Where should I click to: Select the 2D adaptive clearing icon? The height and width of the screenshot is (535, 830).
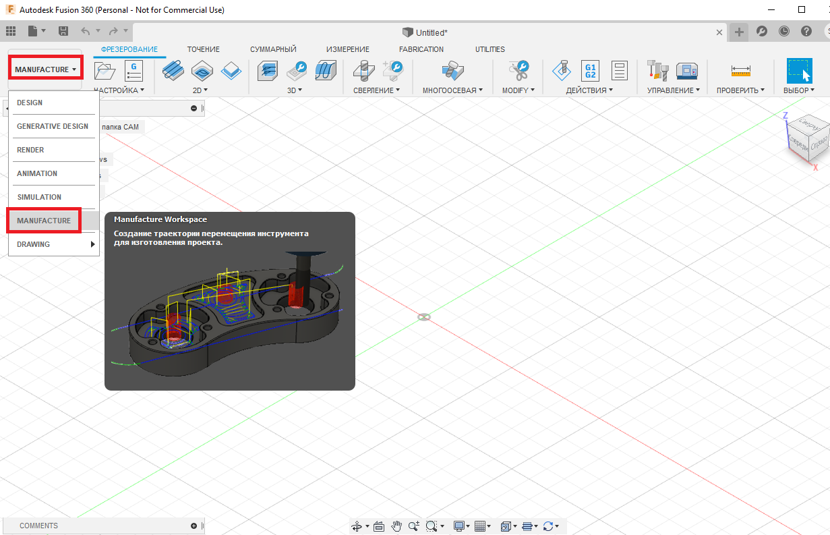pos(173,70)
